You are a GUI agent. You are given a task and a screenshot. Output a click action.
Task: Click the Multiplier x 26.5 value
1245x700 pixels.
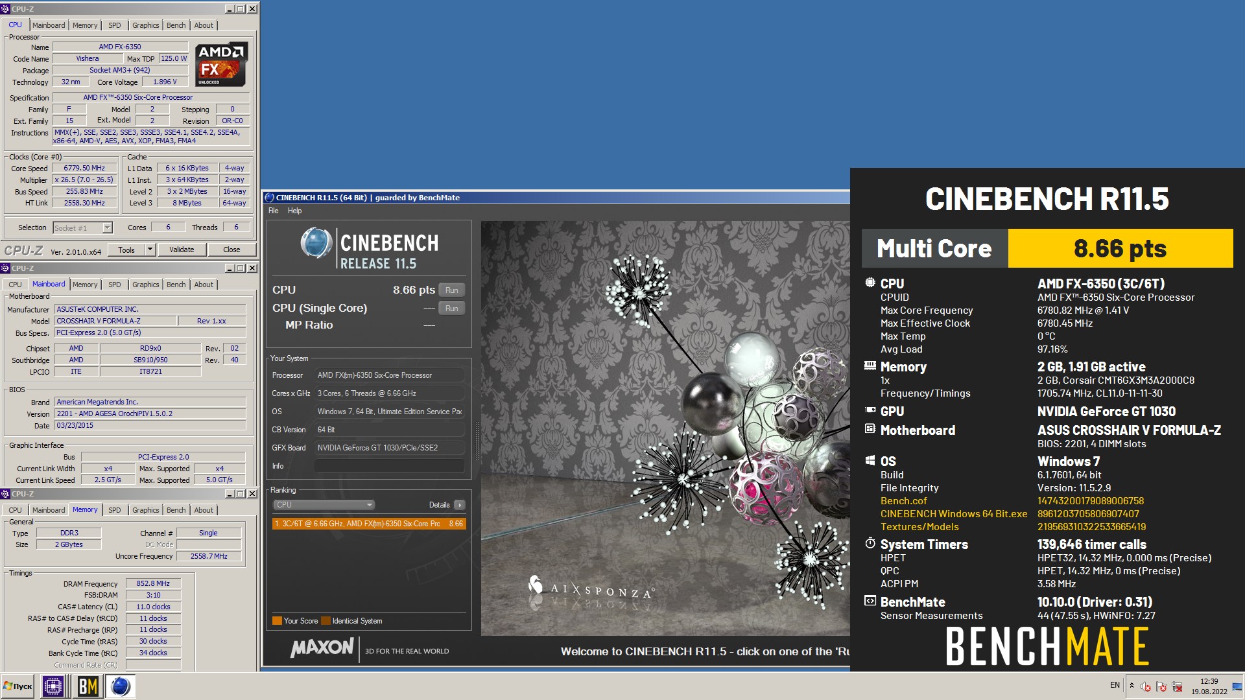[x=84, y=180]
